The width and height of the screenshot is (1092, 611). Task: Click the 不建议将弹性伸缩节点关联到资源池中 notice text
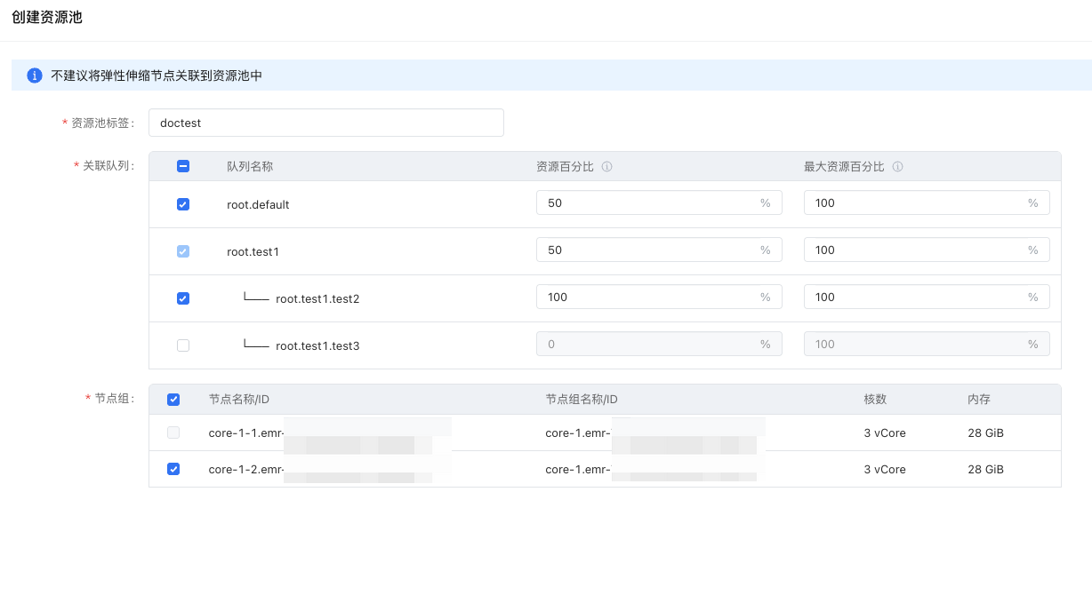point(157,75)
